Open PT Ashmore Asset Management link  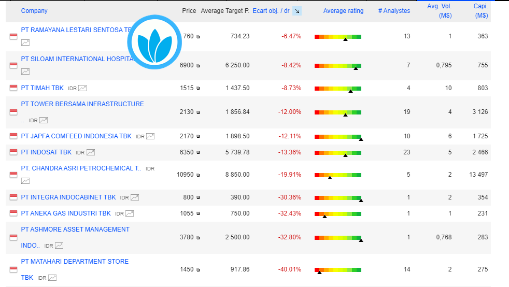pyautogui.click(x=75, y=229)
